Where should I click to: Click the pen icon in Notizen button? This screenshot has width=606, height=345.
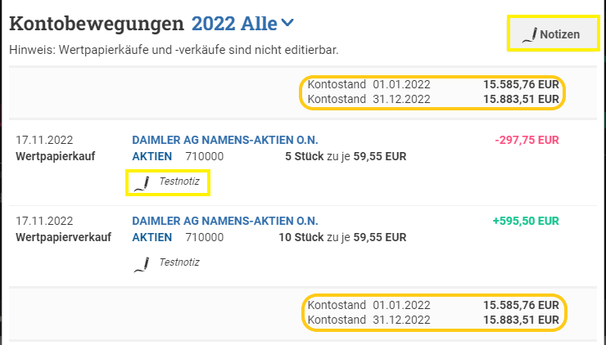(530, 34)
